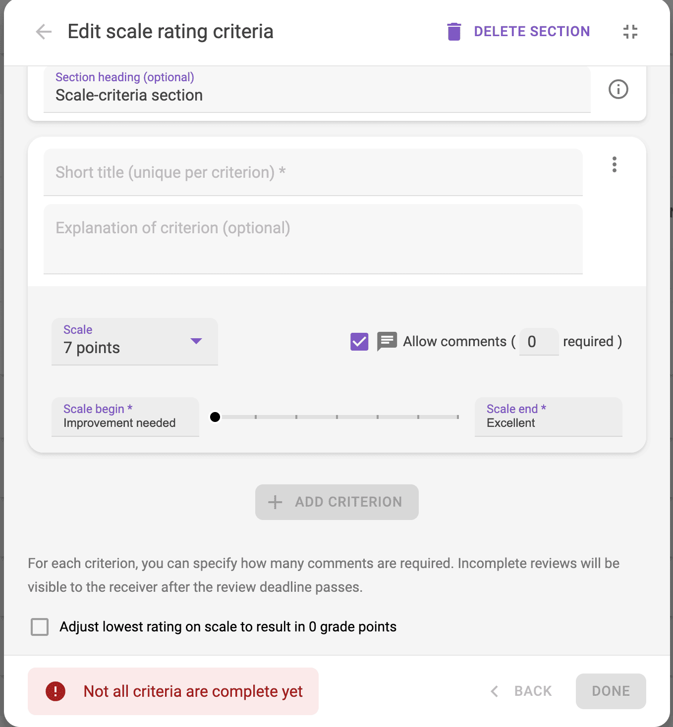Click the Short title input field
The image size is (673, 727).
coord(313,172)
